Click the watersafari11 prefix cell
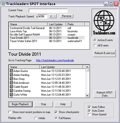The height and width of the screenshot is (123, 120). (75, 41)
